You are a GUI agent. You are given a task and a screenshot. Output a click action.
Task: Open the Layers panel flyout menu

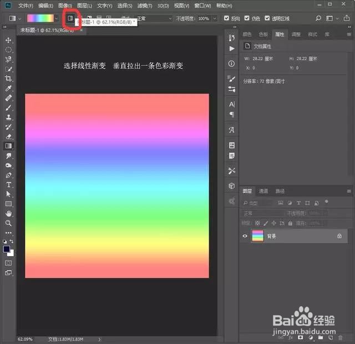click(349, 191)
